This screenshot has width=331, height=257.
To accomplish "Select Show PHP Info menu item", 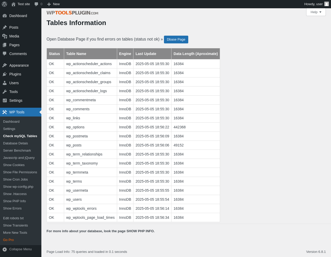I will point(14,201).
